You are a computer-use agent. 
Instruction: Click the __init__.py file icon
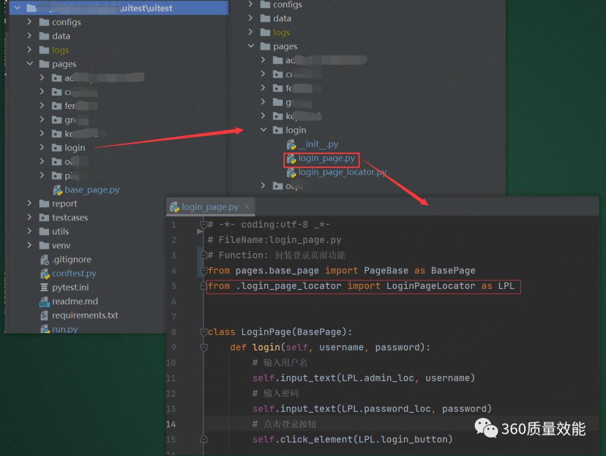coord(291,145)
